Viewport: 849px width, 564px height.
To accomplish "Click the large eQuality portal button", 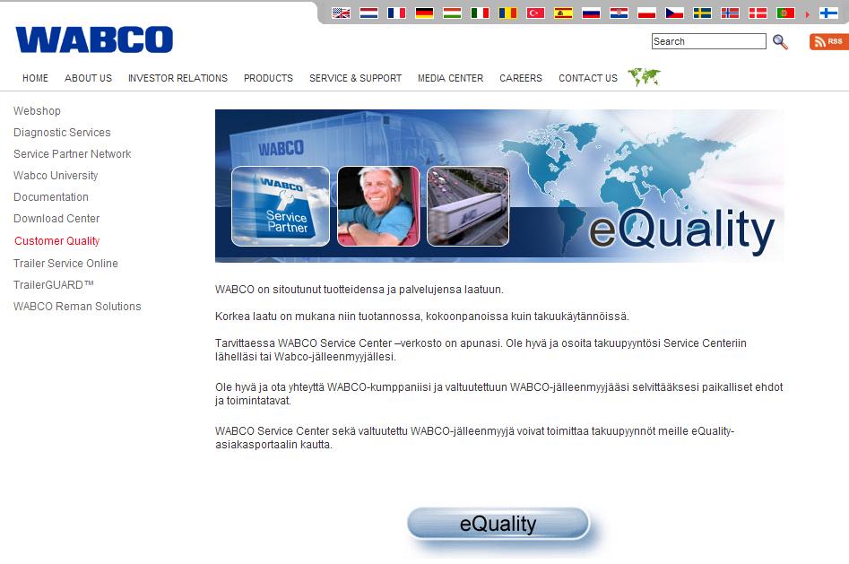I will (498, 524).
